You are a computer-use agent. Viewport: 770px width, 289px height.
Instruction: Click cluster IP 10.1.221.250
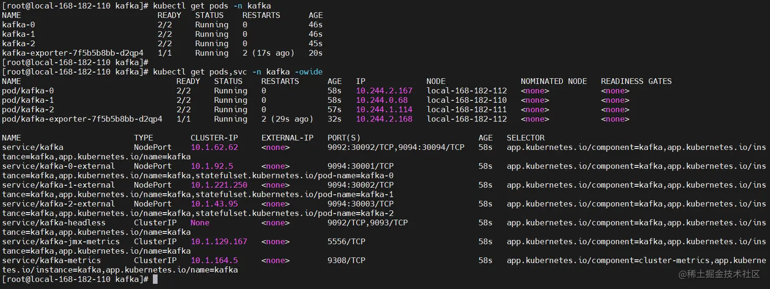click(219, 185)
